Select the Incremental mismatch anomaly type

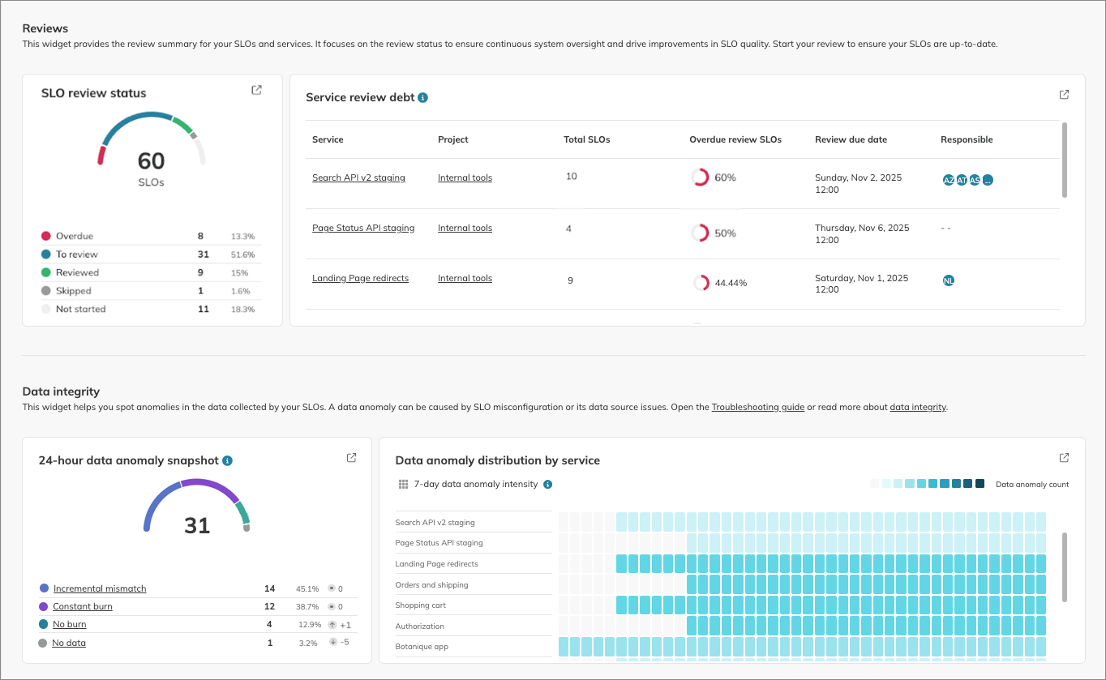pyautogui.click(x=100, y=588)
